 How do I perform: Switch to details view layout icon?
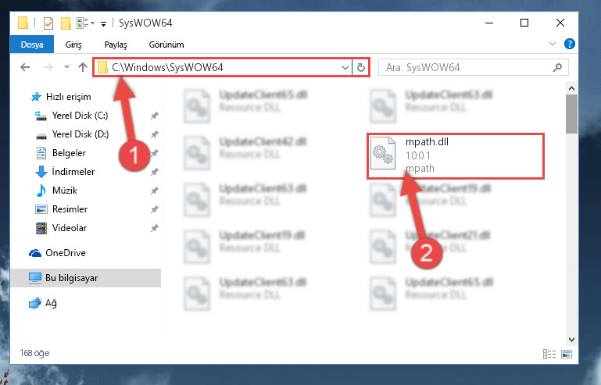coord(549,354)
